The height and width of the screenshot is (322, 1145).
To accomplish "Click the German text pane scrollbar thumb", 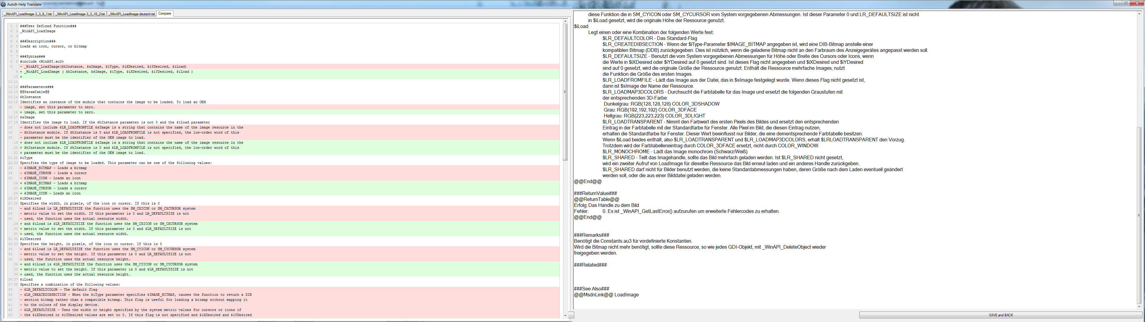I will click(1139, 215).
